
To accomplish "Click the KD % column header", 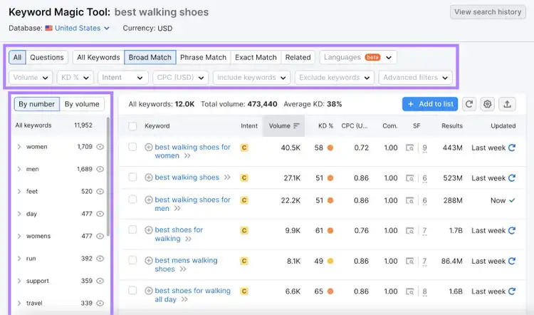I will 325,126.
